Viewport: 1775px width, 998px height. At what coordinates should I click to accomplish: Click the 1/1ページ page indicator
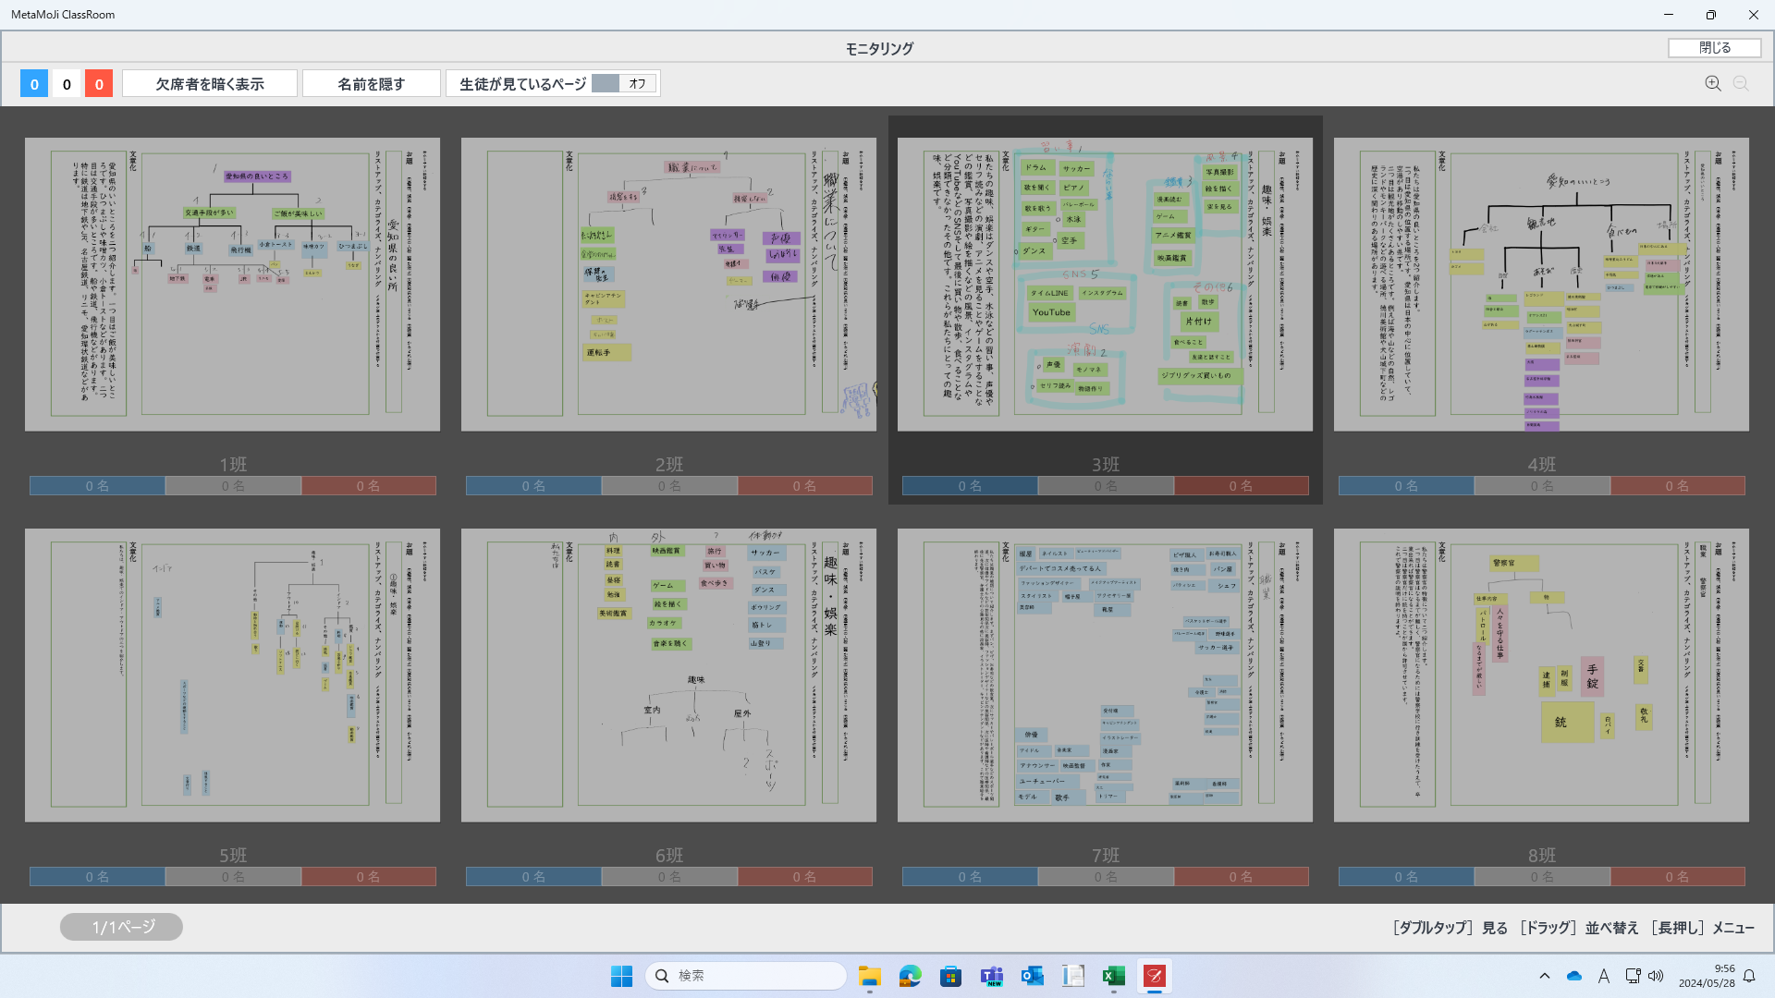(x=121, y=927)
